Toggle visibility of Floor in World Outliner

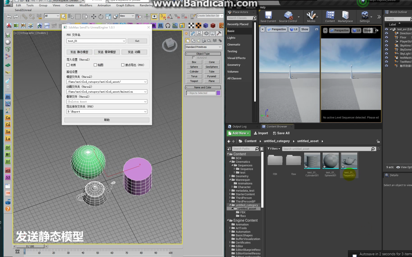386,37
